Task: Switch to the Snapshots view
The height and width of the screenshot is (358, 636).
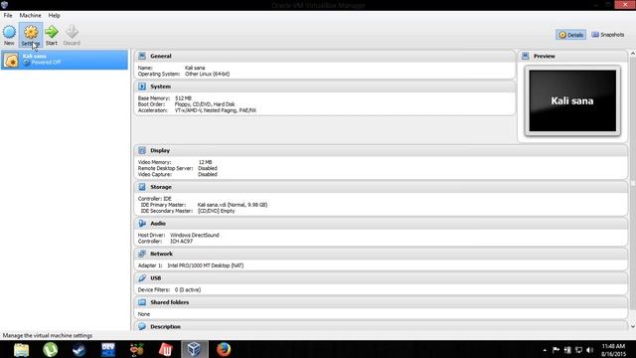Action: tap(607, 35)
